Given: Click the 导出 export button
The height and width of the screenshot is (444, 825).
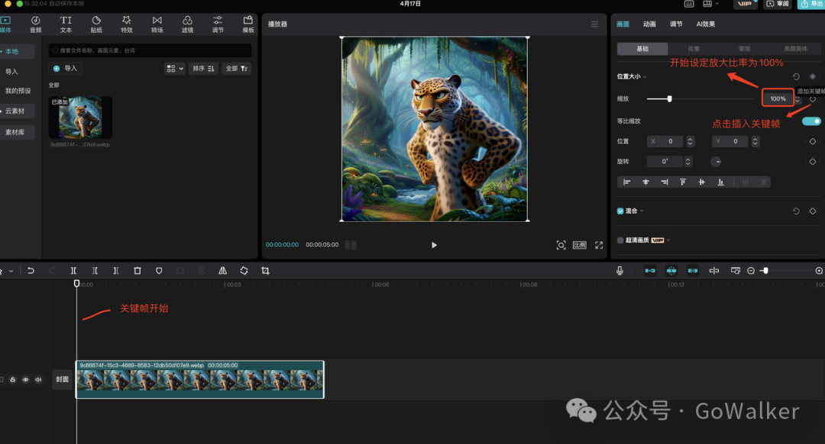Looking at the screenshot, I should click(x=811, y=5).
